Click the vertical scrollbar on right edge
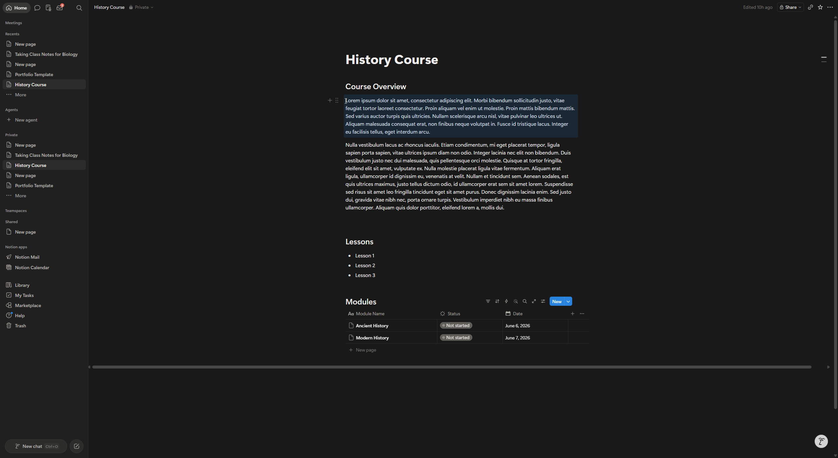 (835, 214)
